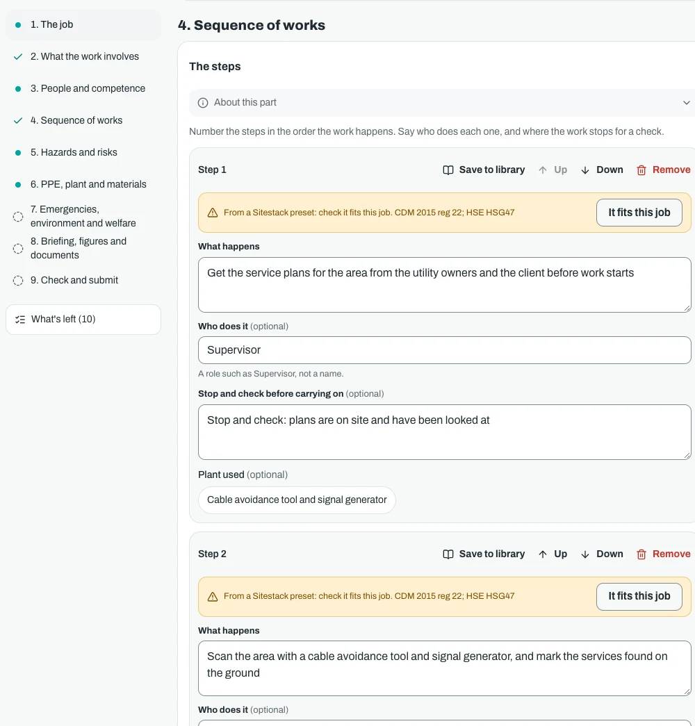Screen dimensions: 695x726
Task: Click the dashed circle beside Briefing, figures and documents
Action: tap(18, 249)
